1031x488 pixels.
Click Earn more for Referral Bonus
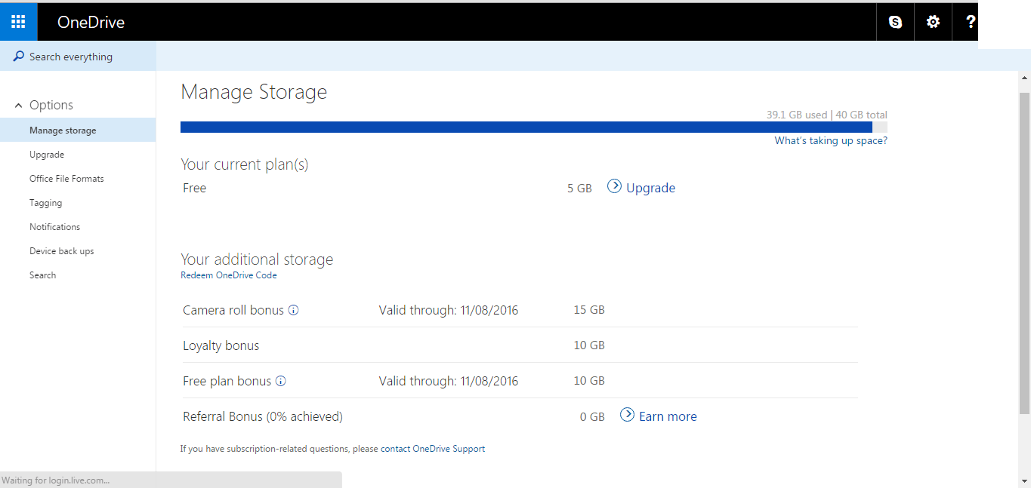pos(668,415)
